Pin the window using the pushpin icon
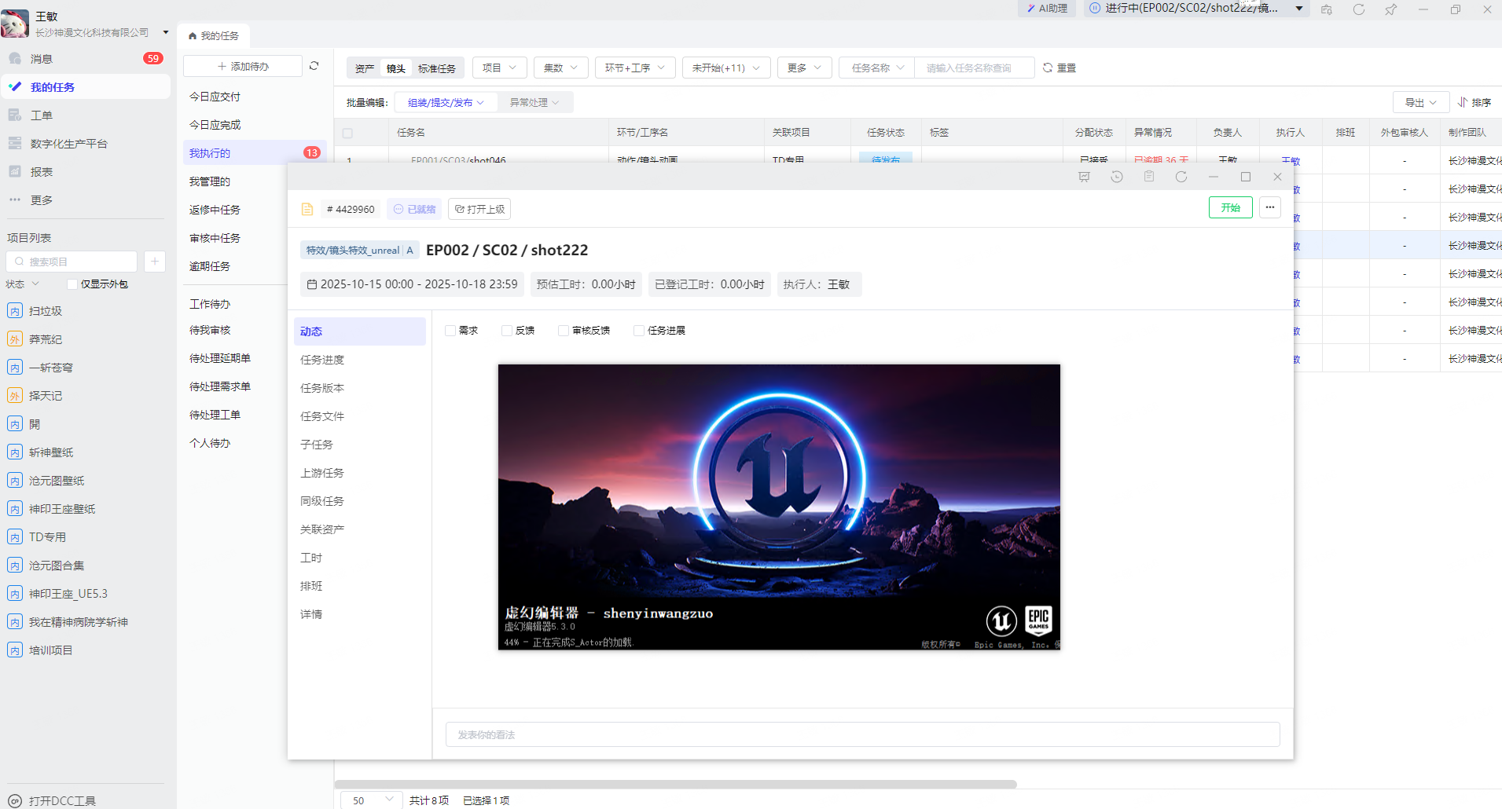Image resolution: width=1502 pixels, height=809 pixels. (x=1390, y=9)
